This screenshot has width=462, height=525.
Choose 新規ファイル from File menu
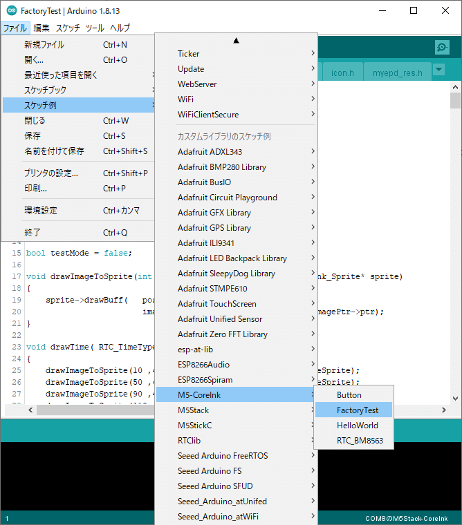pos(78,44)
